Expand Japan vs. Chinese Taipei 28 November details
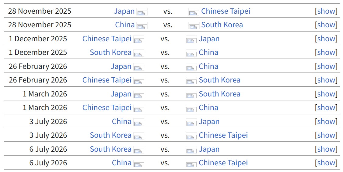This screenshot has width=343, height=172. pos(326,11)
